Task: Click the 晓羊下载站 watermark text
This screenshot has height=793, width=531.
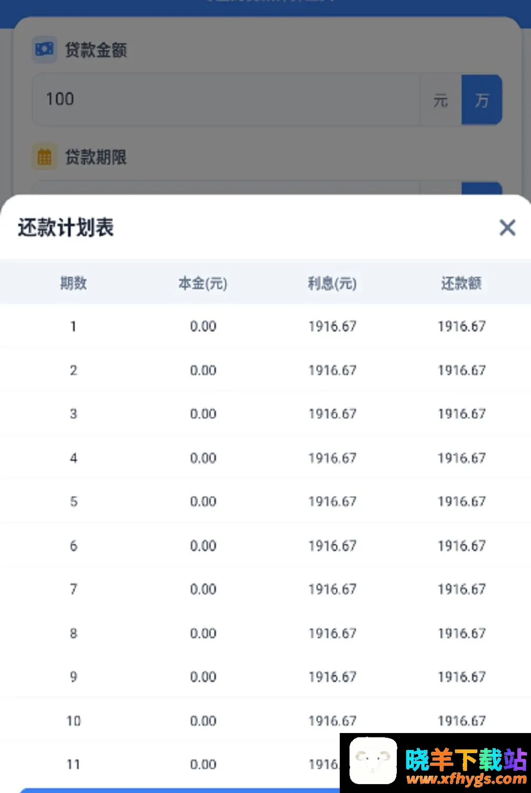Action: tap(466, 759)
